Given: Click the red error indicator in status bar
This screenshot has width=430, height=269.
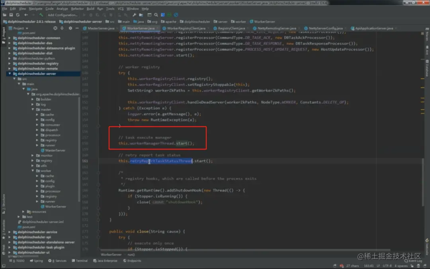Looking at the screenshot, I should click(342, 266).
